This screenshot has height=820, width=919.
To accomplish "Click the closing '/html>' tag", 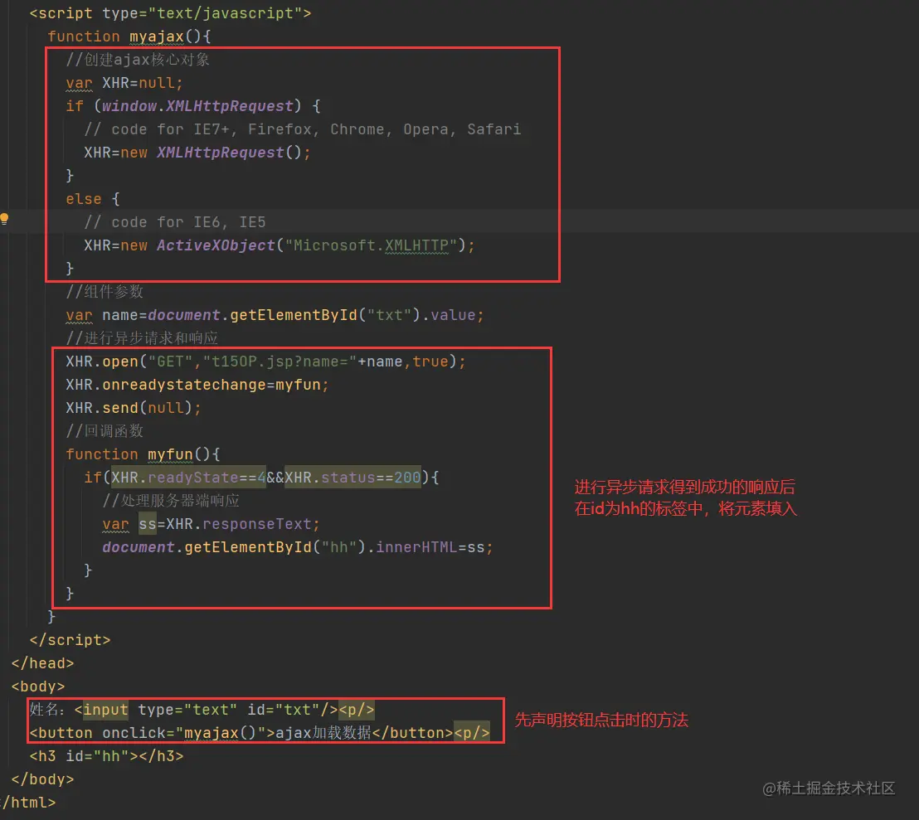I will 28,803.
